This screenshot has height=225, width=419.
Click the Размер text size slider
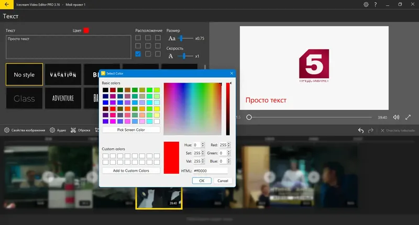point(185,38)
